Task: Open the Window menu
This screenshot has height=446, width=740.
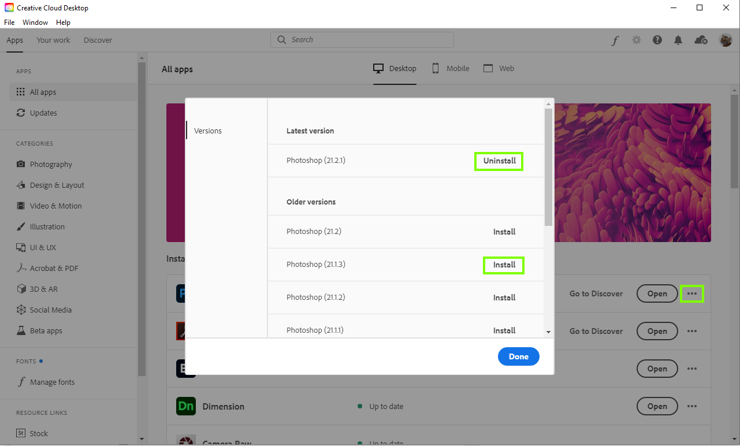Action: coord(35,22)
